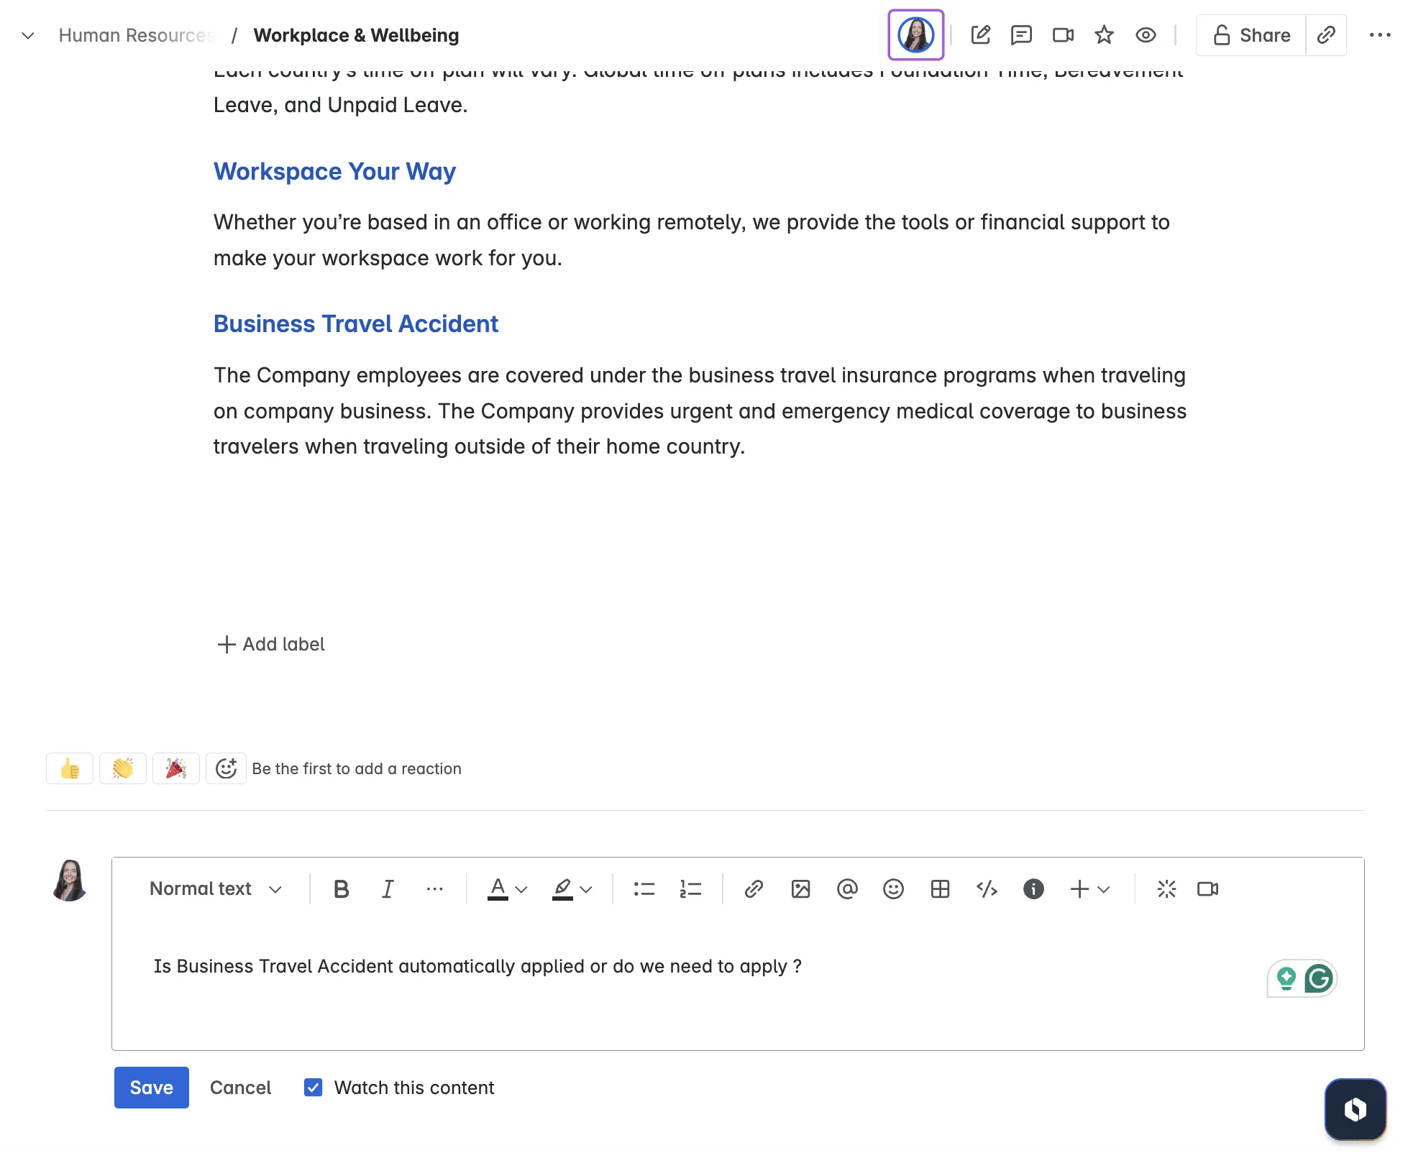This screenshot has width=1408, height=1153.
Task: Mention a user with @ icon
Action: click(847, 889)
